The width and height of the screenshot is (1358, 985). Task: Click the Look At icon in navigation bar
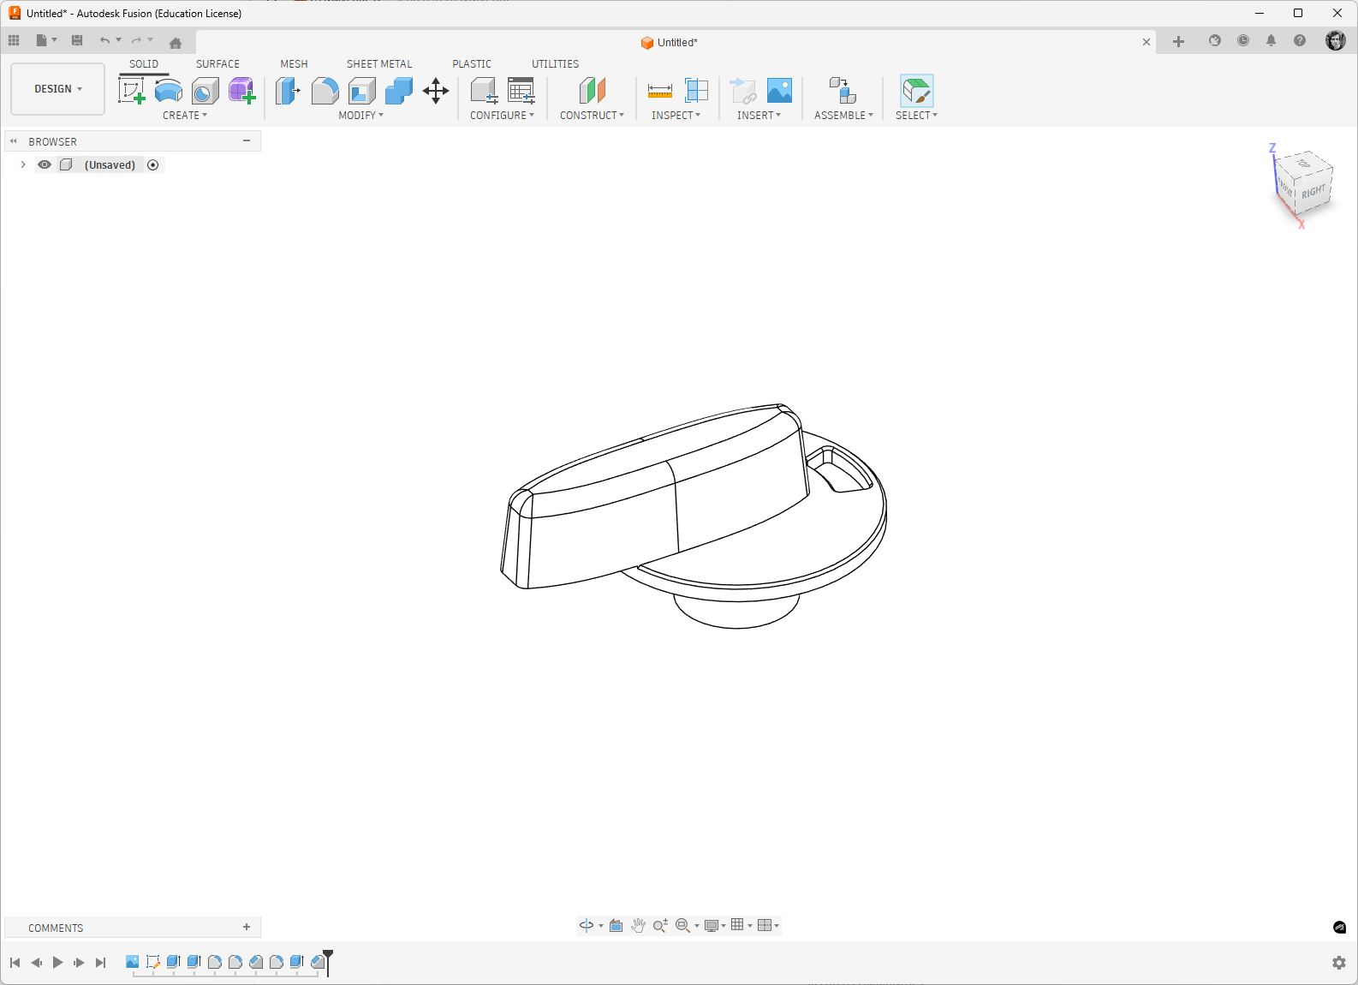616,926
